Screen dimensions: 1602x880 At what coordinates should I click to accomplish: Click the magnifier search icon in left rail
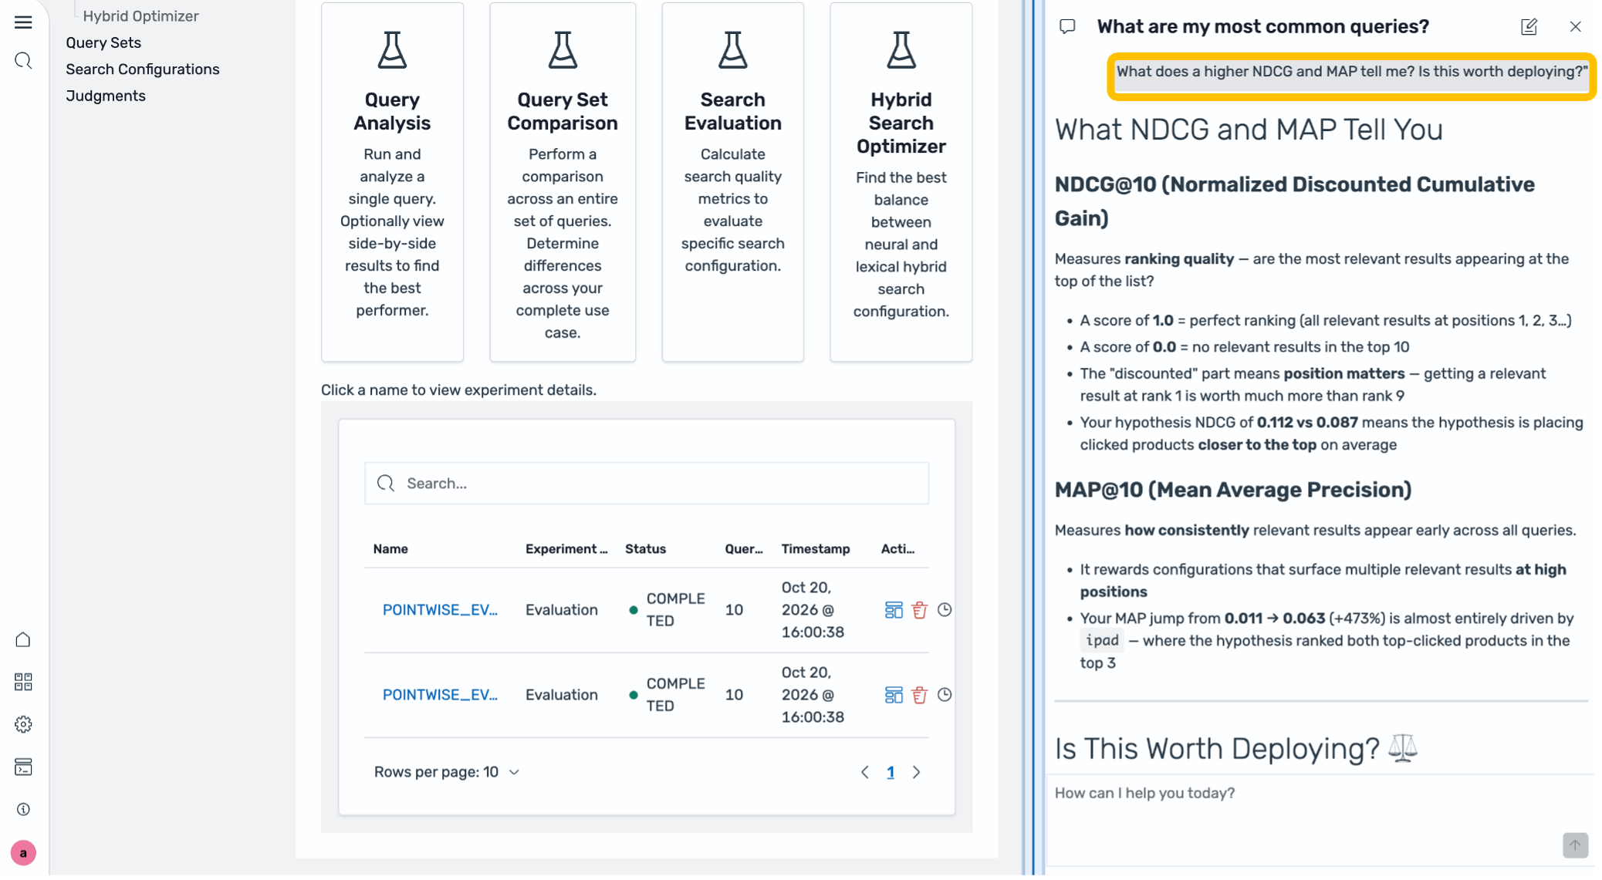point(23,61)
